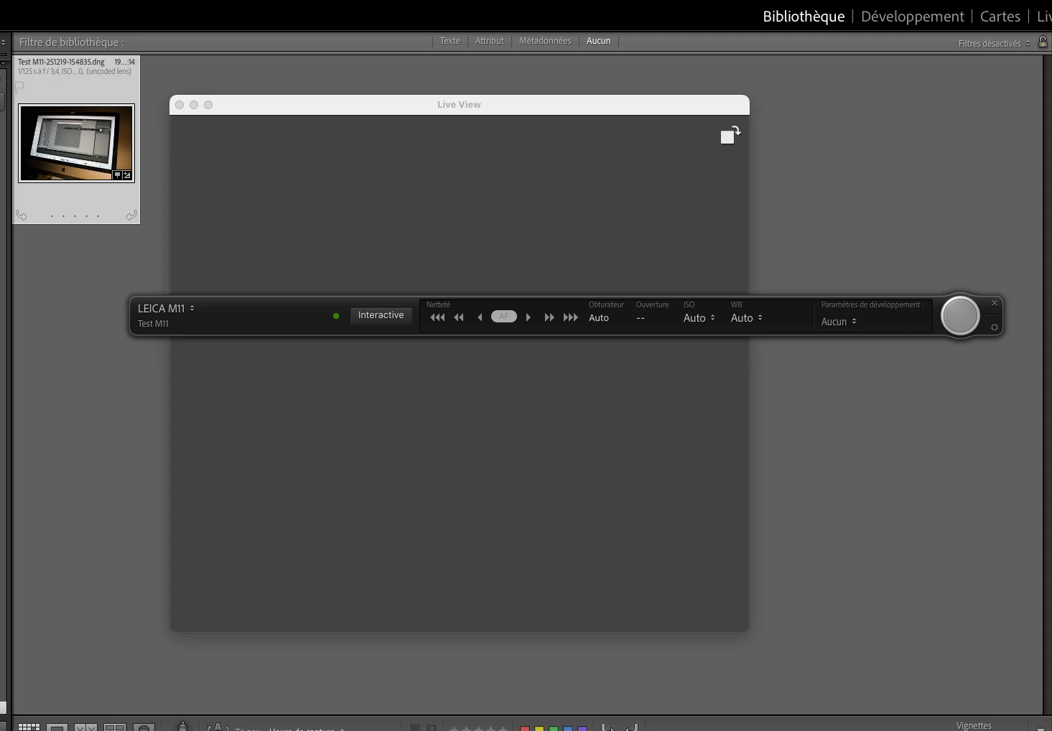The height and width of the screenshot is (731, 1052).
Task: Move focus in, medium step (double left arrows)
Action: click(x=459, y=317)
